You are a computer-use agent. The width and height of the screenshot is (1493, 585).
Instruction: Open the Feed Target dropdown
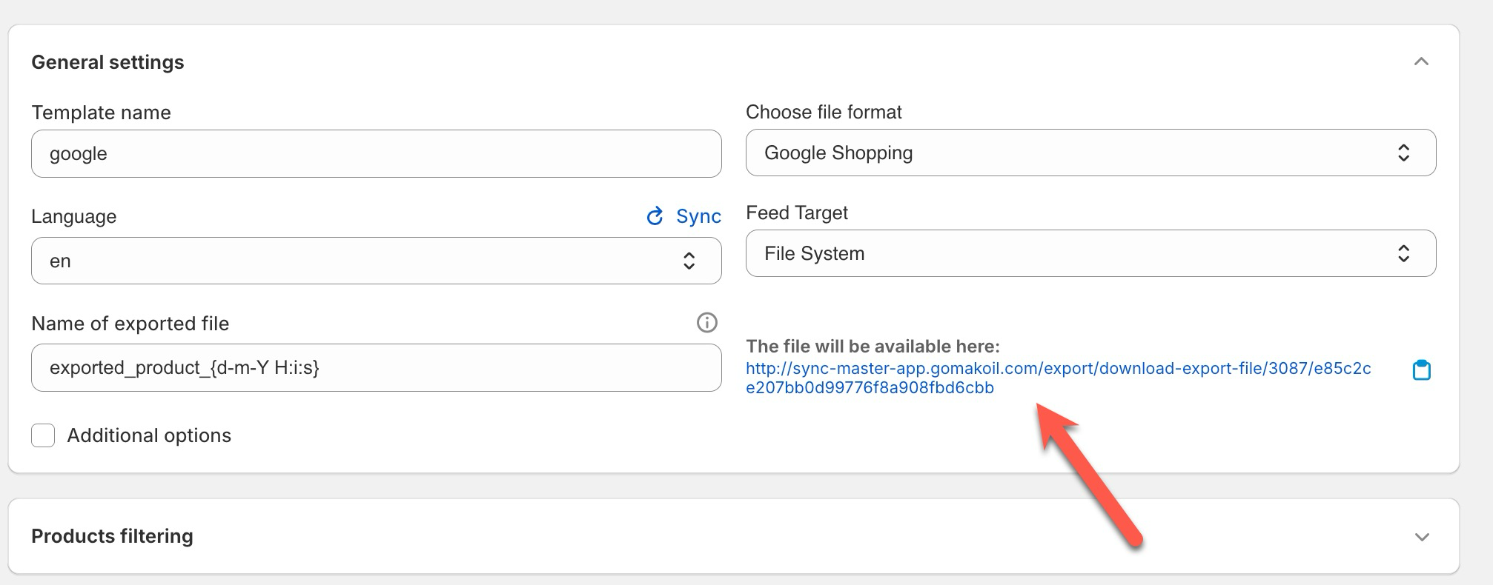tap(1090, 253)
